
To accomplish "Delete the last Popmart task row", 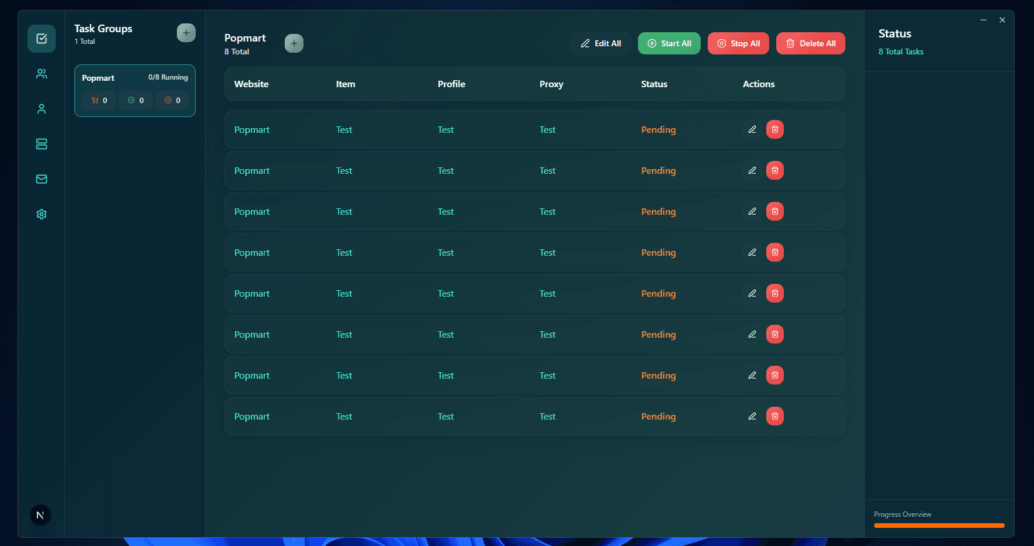I will 775,416.
